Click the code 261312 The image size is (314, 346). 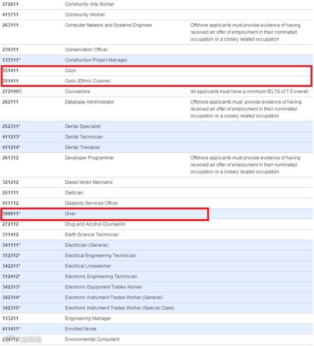click(10, 158)
